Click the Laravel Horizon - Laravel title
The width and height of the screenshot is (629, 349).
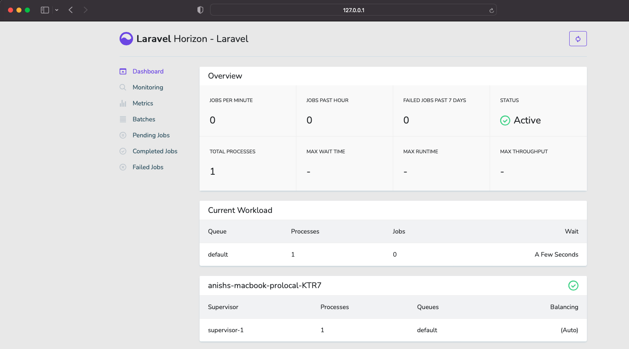click(x=192, y=39)
